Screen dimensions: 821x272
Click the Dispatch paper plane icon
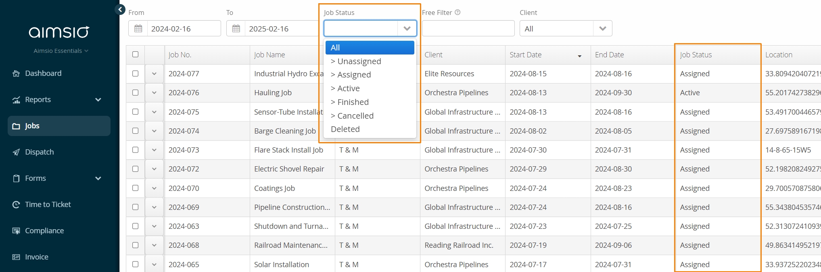point(16,152)
